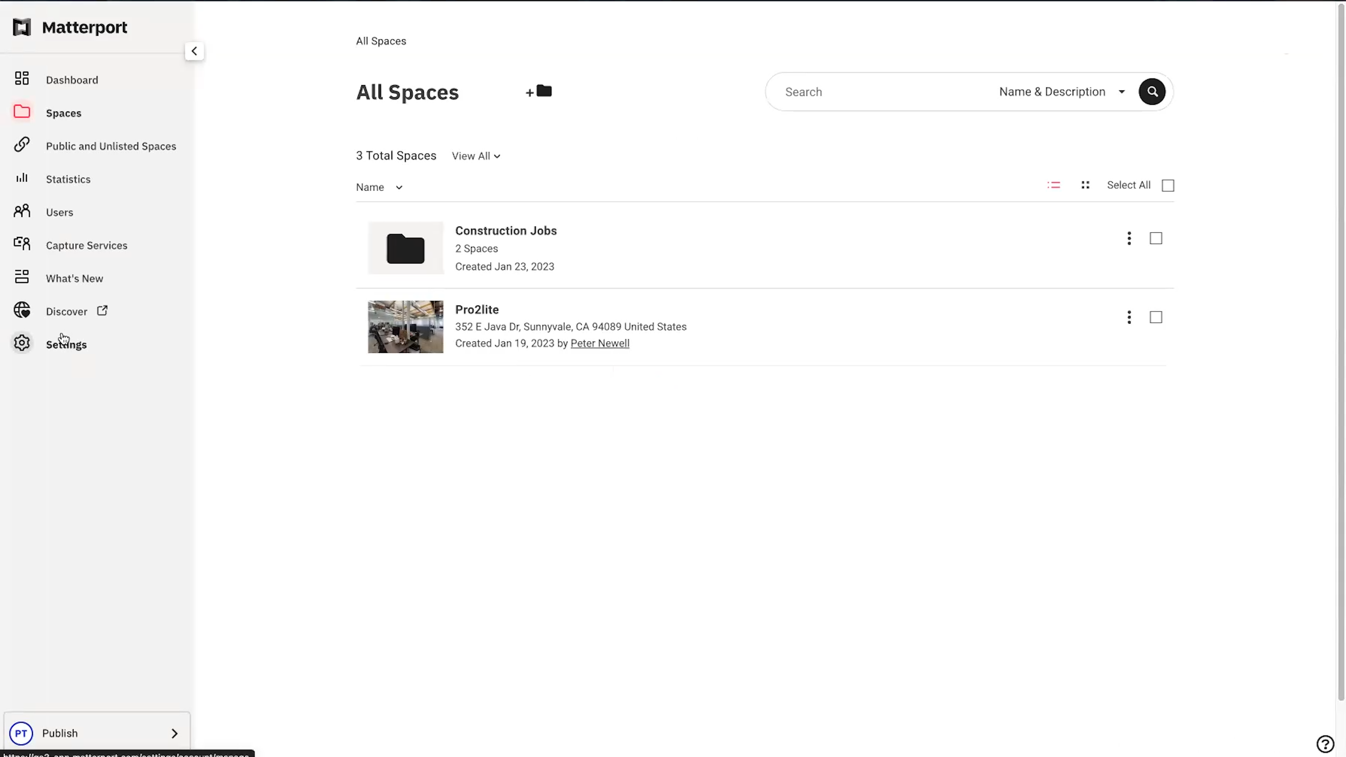The height and width of the screenshot is (757, 1346).
Task: Click the help question mark icon
Action: pos(1325,743)
